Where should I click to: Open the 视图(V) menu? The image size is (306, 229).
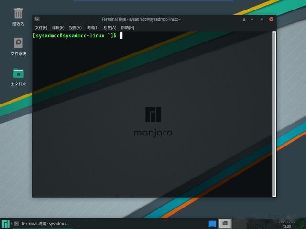[76, 28]
